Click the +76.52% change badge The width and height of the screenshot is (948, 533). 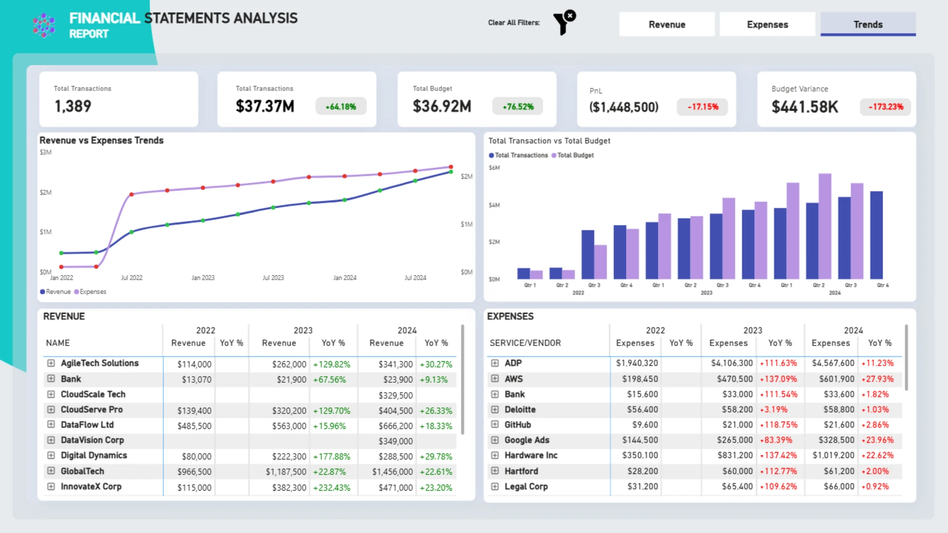518,107
